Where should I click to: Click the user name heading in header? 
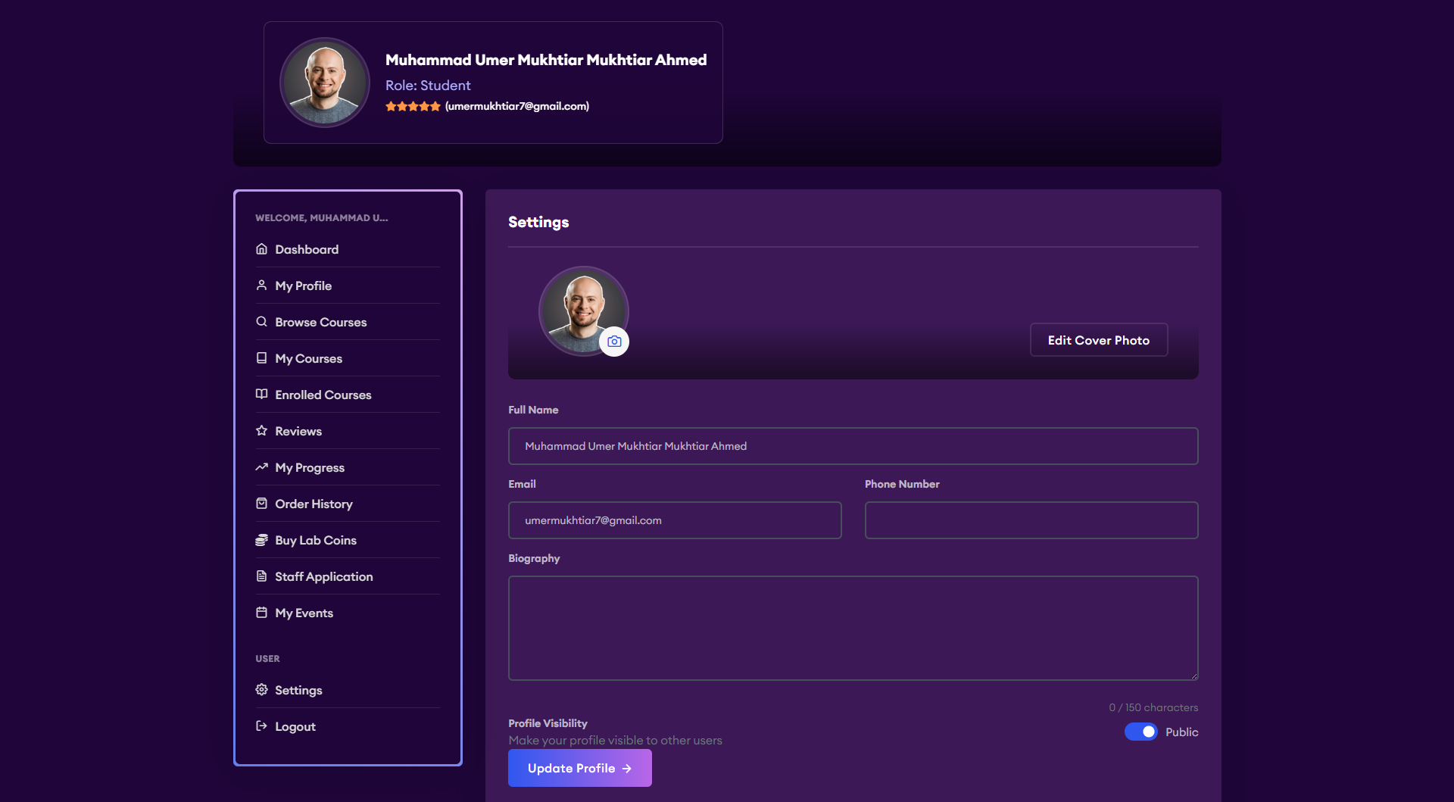546,60
